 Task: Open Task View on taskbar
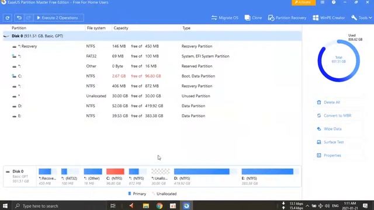(x=113, y=206)
